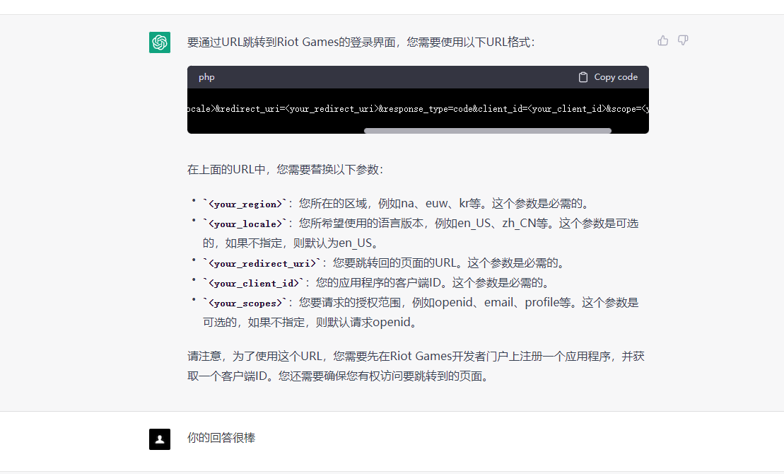Click the <your_region> parameter text
Screen dimensions: 784x474
[x=245, y=204]
